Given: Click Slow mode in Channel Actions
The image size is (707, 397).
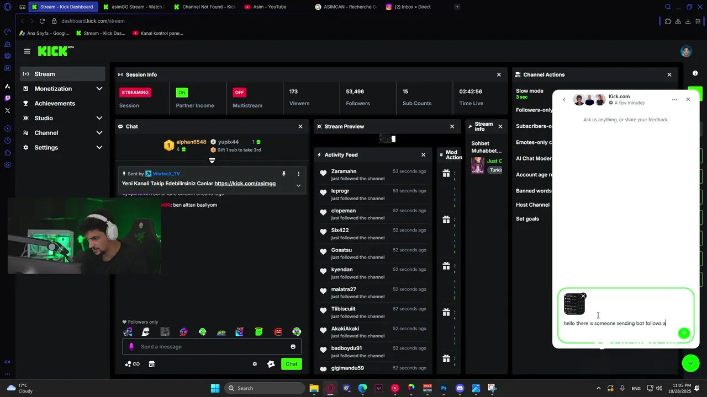Looking at the screenshot, I should (x=530, y=91).
